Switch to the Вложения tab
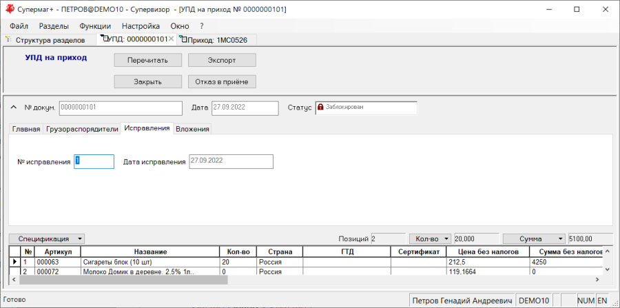620x308 pixels. 192,130
